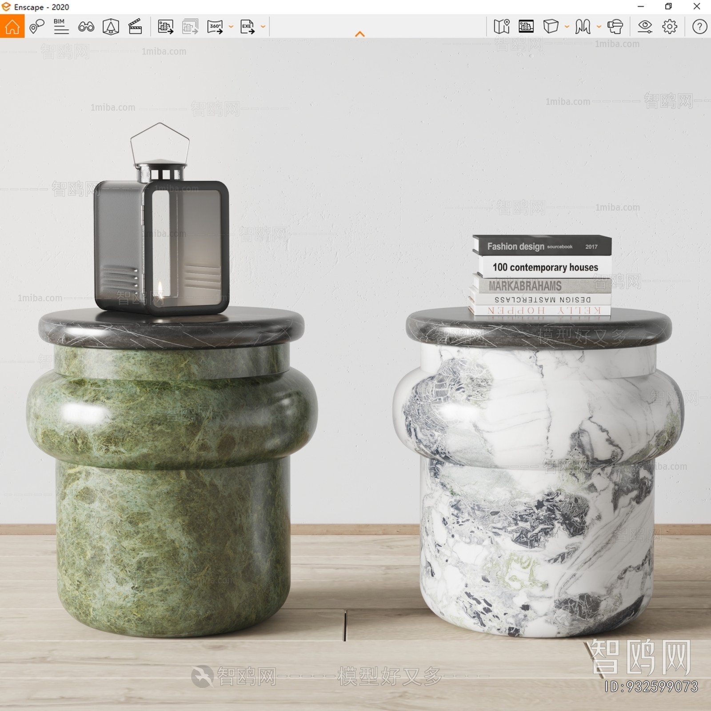Click the 'MARKABRAHAMS' book spine

click(541, 285)
